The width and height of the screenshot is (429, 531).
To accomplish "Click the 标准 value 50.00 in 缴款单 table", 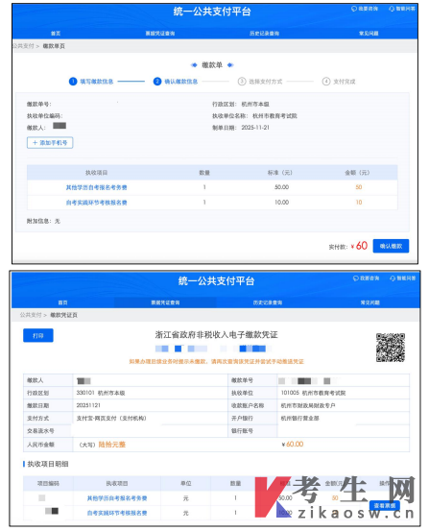I will pyautogui.click(x=282, y=187).
